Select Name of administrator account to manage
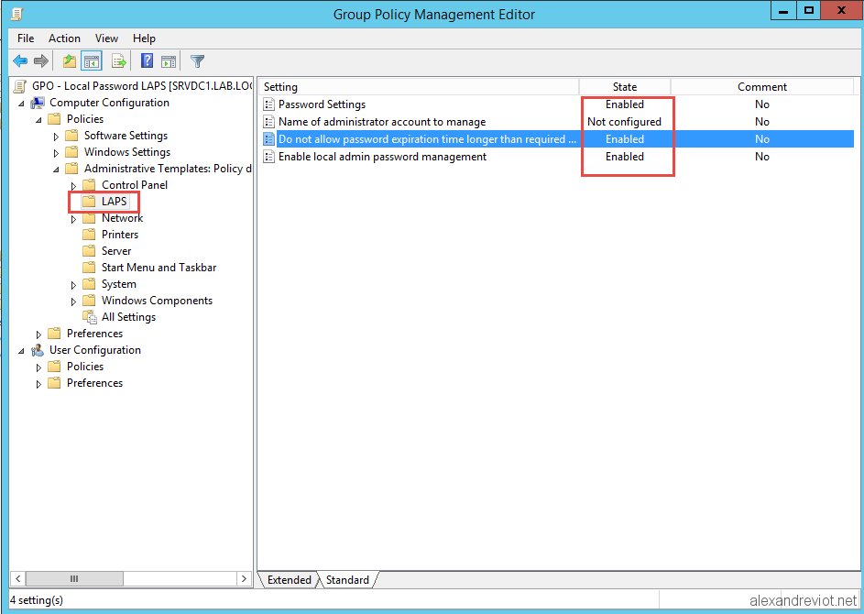This screenshot has height=614, width=864. (558, 122)
